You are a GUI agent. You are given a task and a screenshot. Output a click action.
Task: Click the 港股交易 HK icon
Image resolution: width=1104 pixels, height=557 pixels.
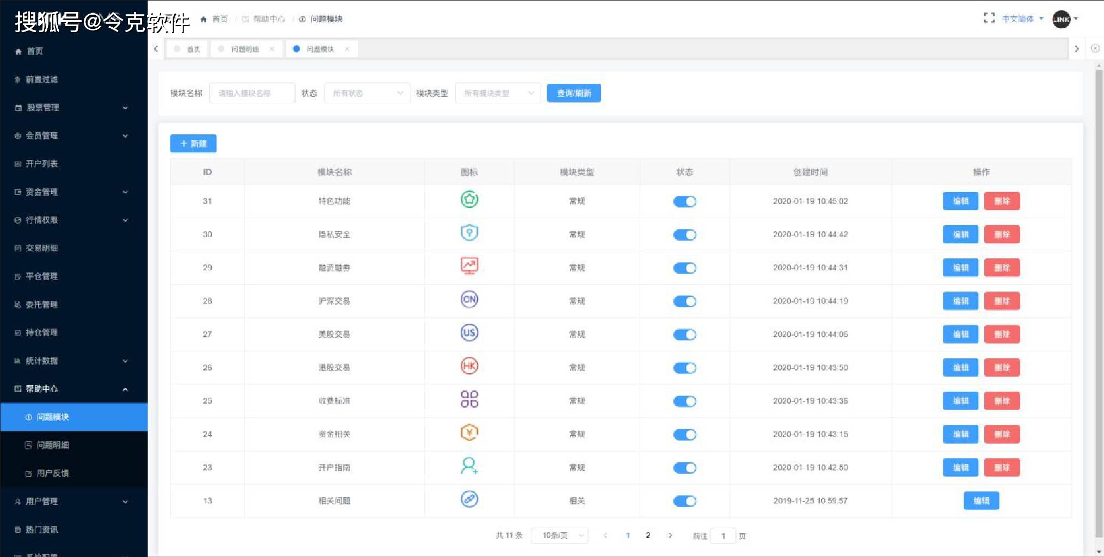[x=469, y=366]
